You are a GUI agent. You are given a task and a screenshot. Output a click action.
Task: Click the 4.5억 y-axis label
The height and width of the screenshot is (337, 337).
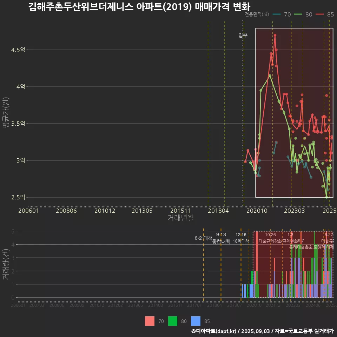(x=18, y=50)
